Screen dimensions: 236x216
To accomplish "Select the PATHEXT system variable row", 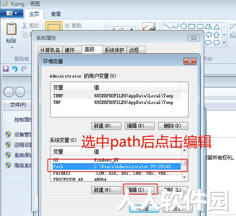I will tap(117, 173).
